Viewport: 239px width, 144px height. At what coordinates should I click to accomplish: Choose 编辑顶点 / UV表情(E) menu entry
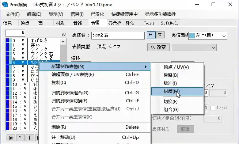pyautogui.click(x=95, y=75)
